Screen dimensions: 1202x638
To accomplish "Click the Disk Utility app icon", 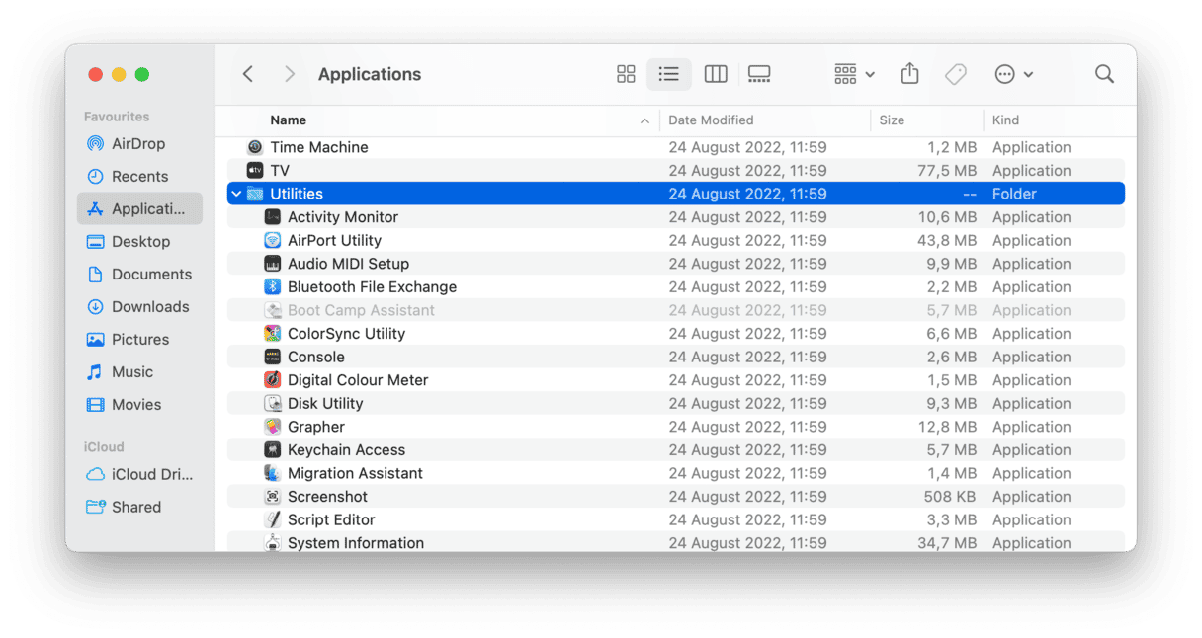I will 273,404.
